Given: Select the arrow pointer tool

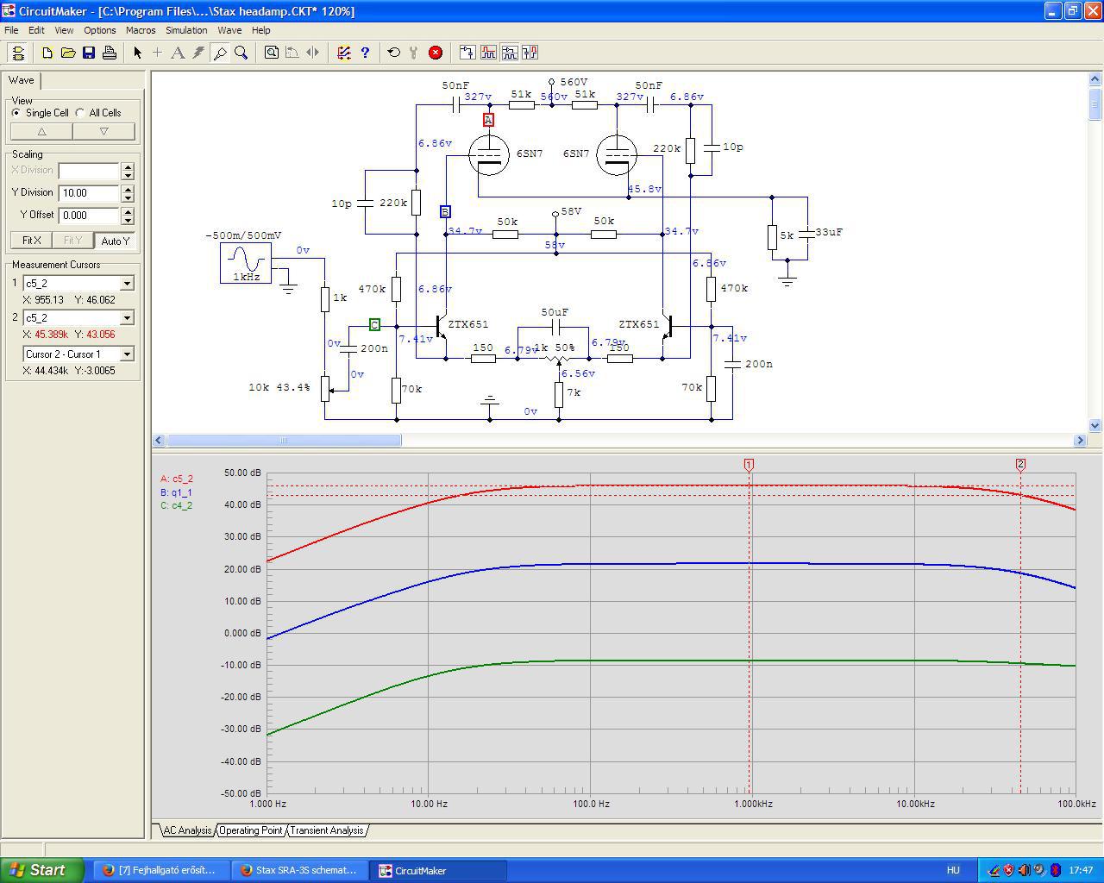Looking at the screenshot, I should point(137,53).
